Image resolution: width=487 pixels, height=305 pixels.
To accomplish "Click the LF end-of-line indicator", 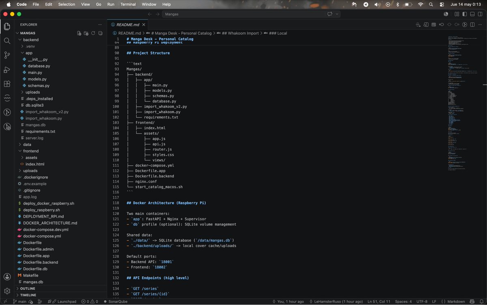I will (x=434, y=301).
